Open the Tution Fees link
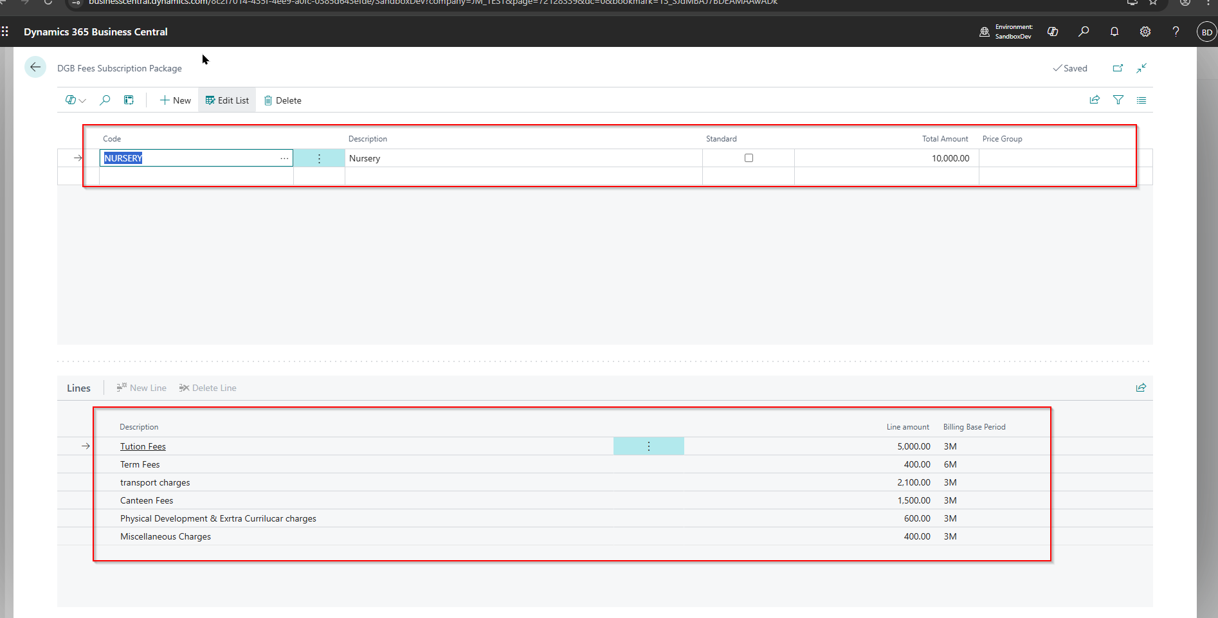The height and width of the screenshot is (618, 1218). click(x=143, y=446)
